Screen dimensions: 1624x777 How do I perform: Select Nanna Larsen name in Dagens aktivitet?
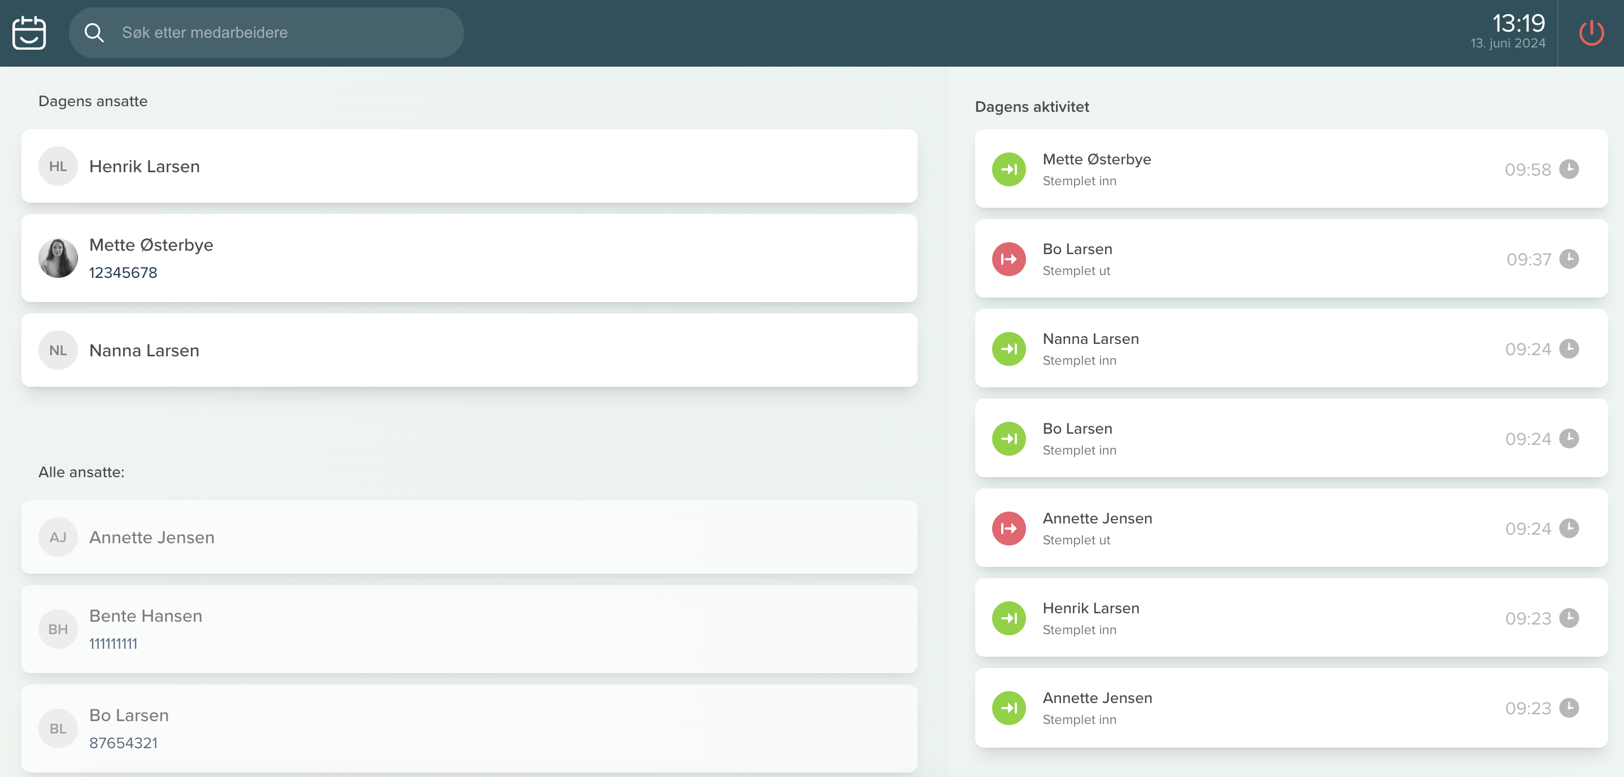pyautogui.click(x=1090, y=339)
